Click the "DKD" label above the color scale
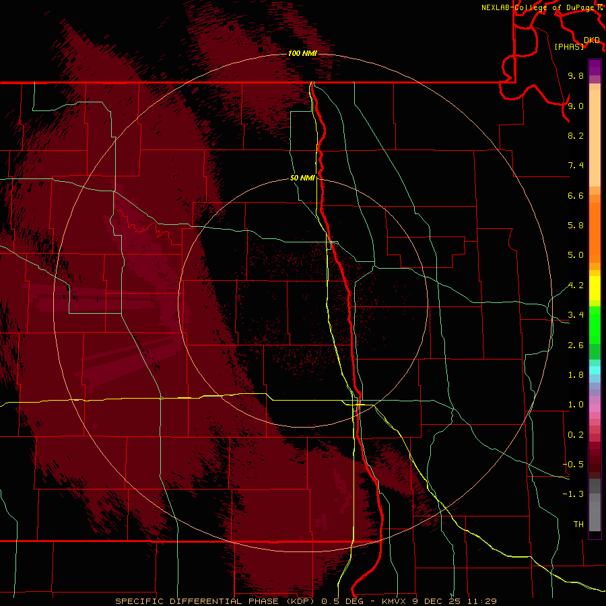 592,40
